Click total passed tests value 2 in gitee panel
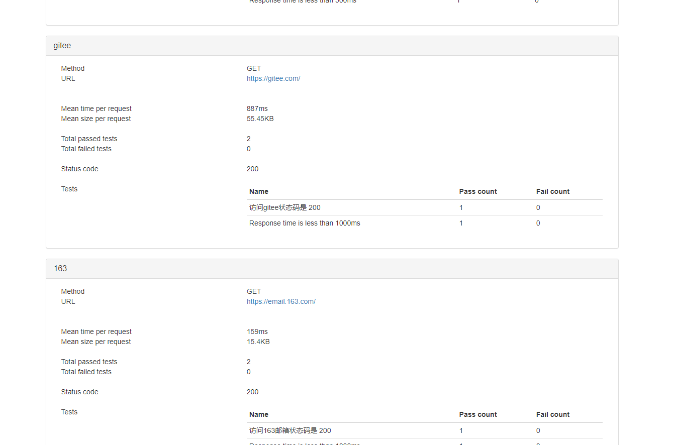 [249, 139]
